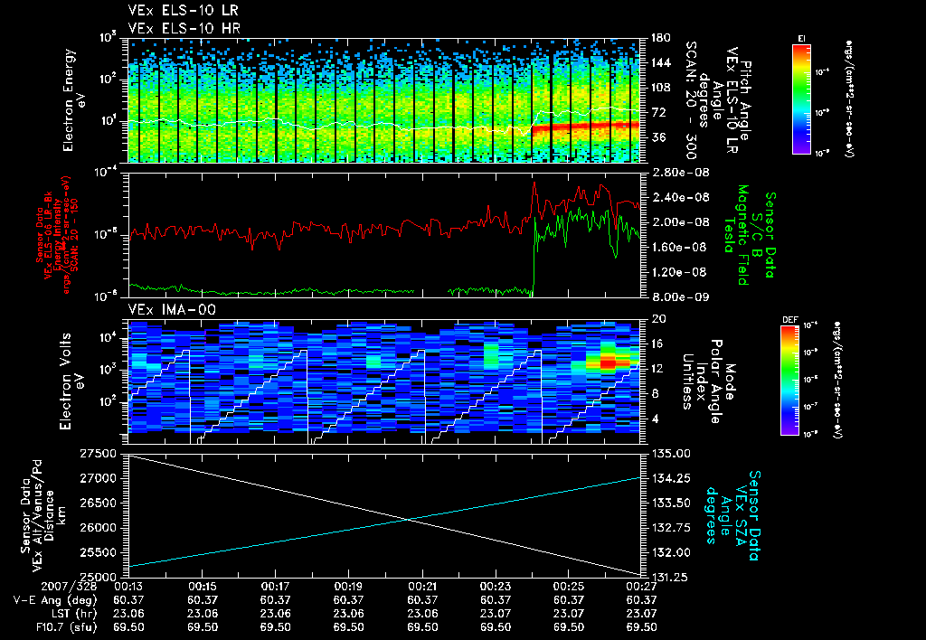
Task: Click the cyan SZA line in bottom panel
Action: 383,522
